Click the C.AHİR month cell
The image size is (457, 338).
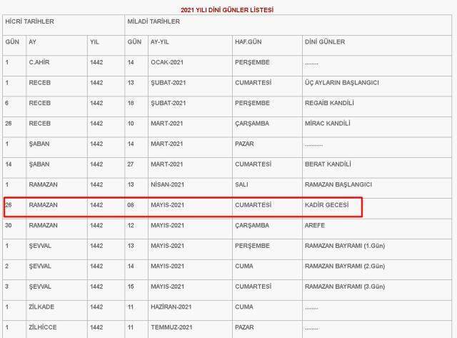pos(56,66)
